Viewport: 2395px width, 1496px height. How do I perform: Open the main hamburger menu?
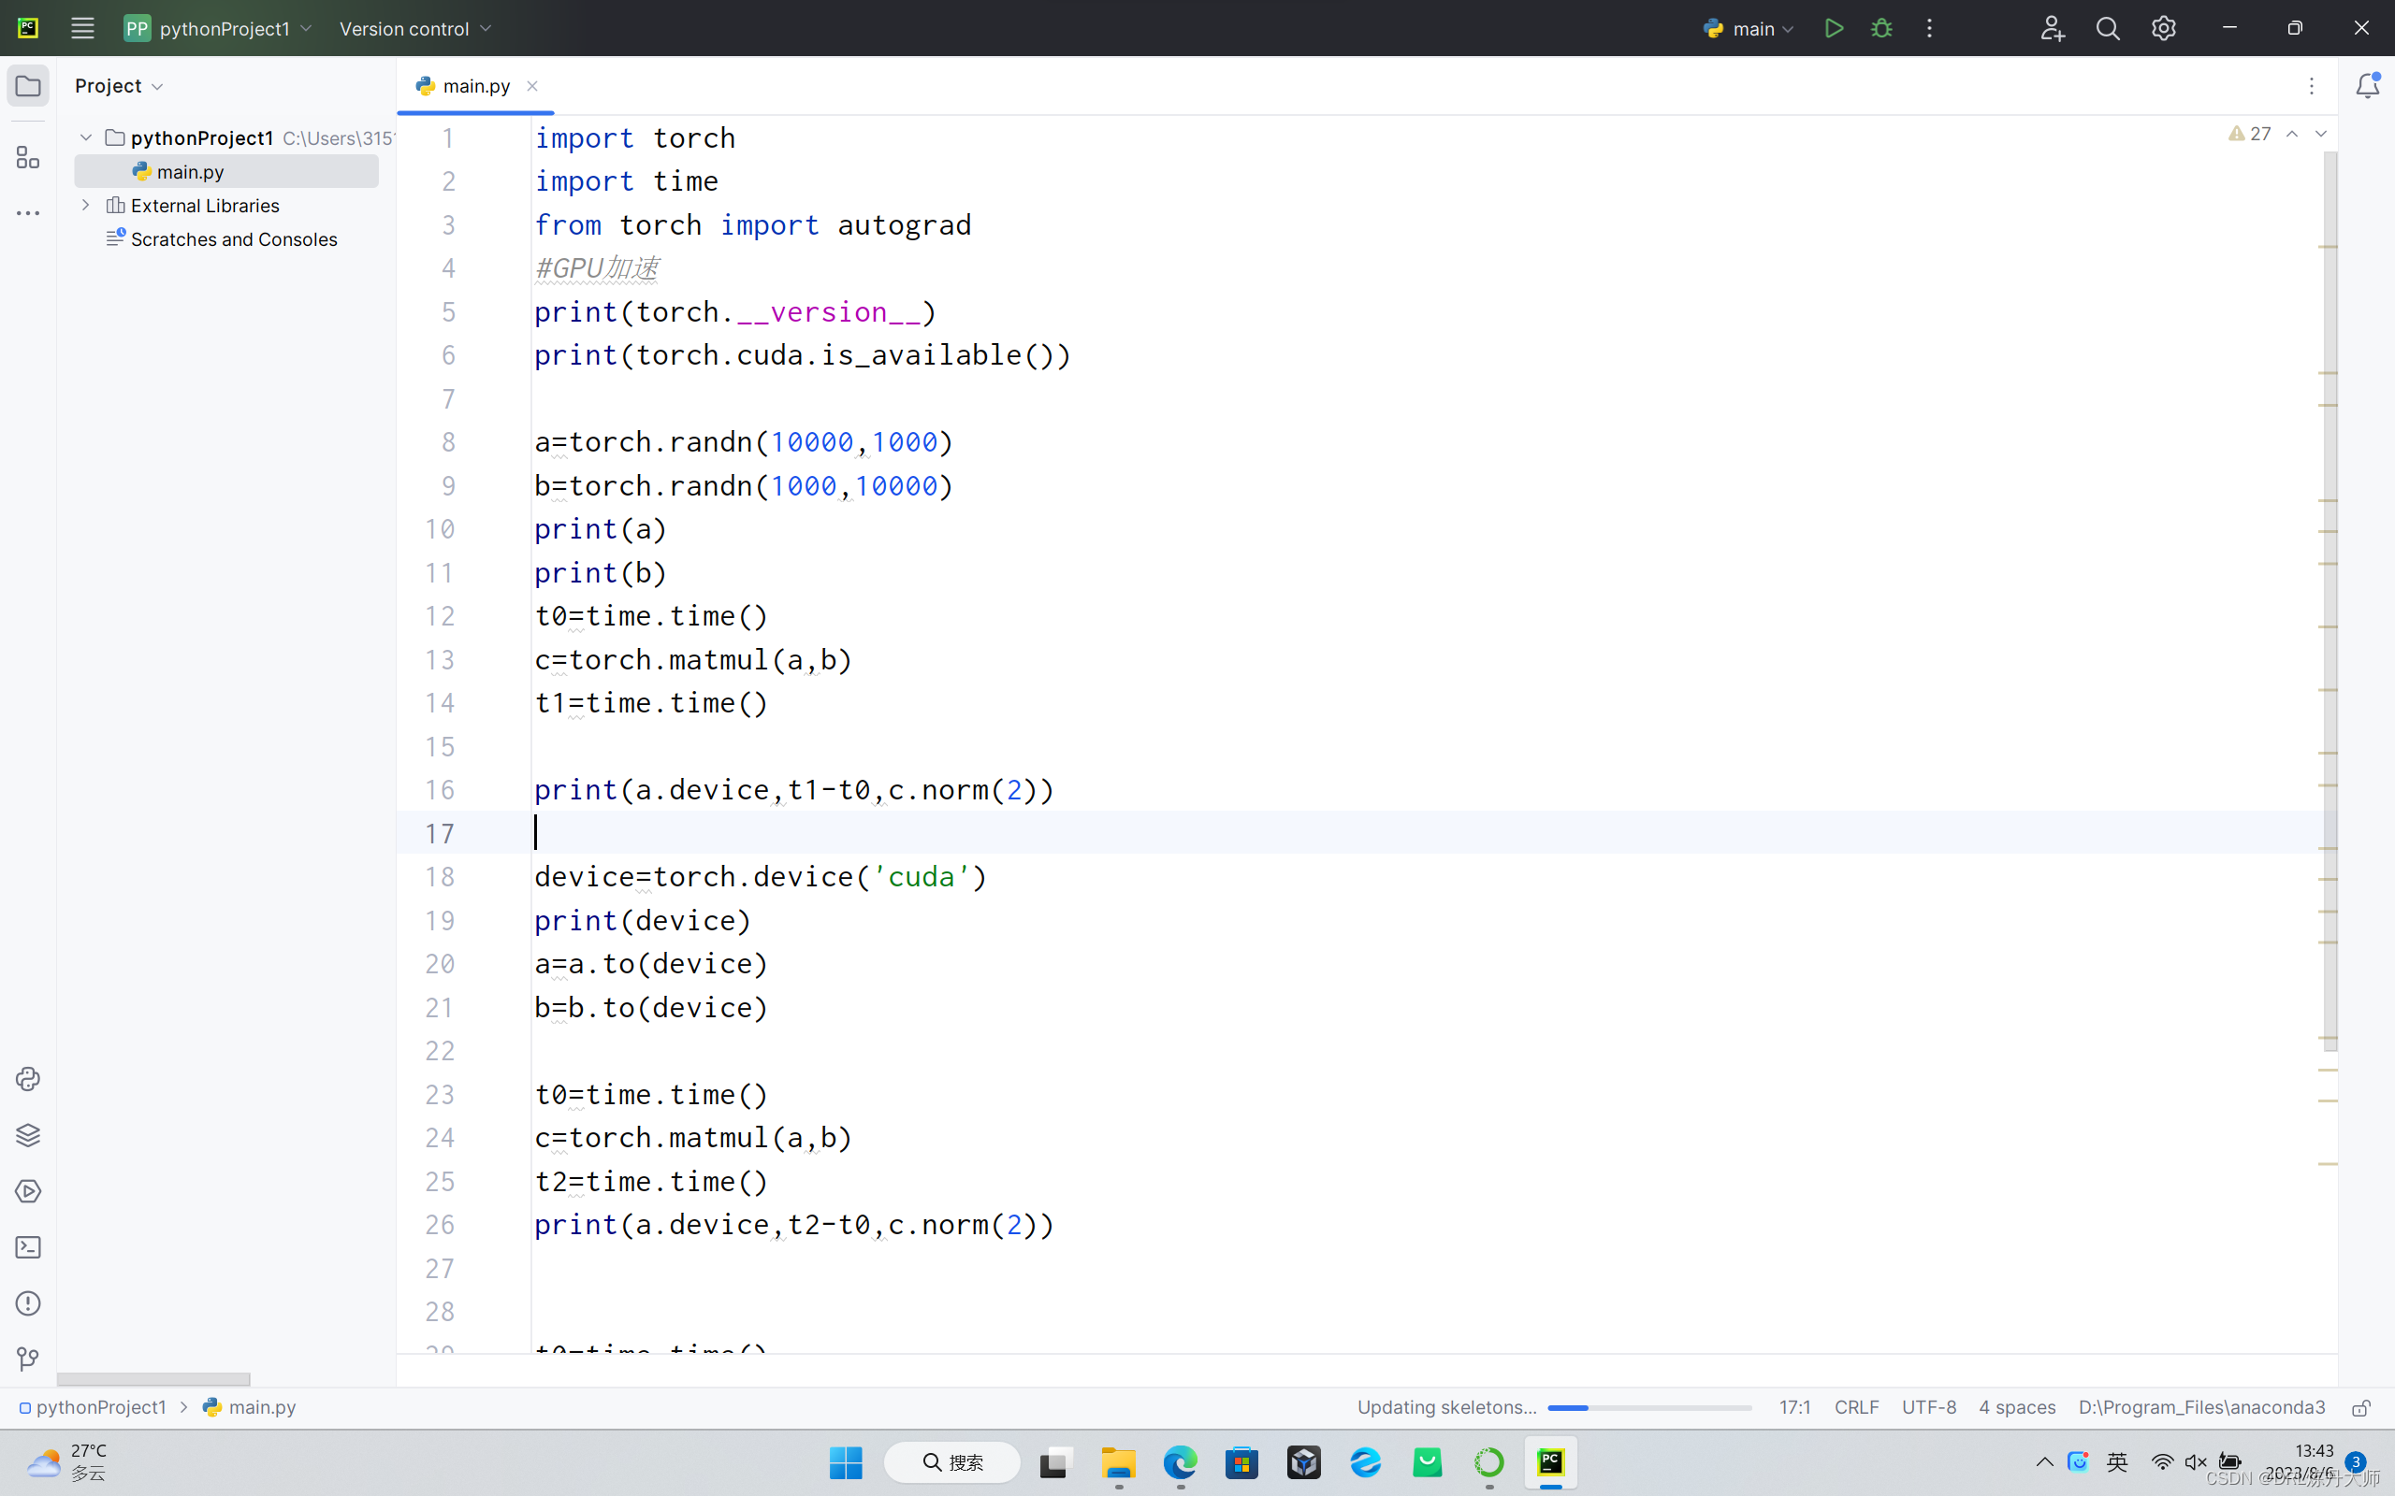point(82,28)
